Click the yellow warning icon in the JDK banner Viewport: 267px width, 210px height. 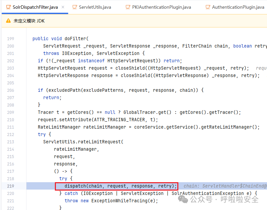8,21
